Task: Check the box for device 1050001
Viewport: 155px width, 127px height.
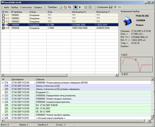Action: (3, 15)
